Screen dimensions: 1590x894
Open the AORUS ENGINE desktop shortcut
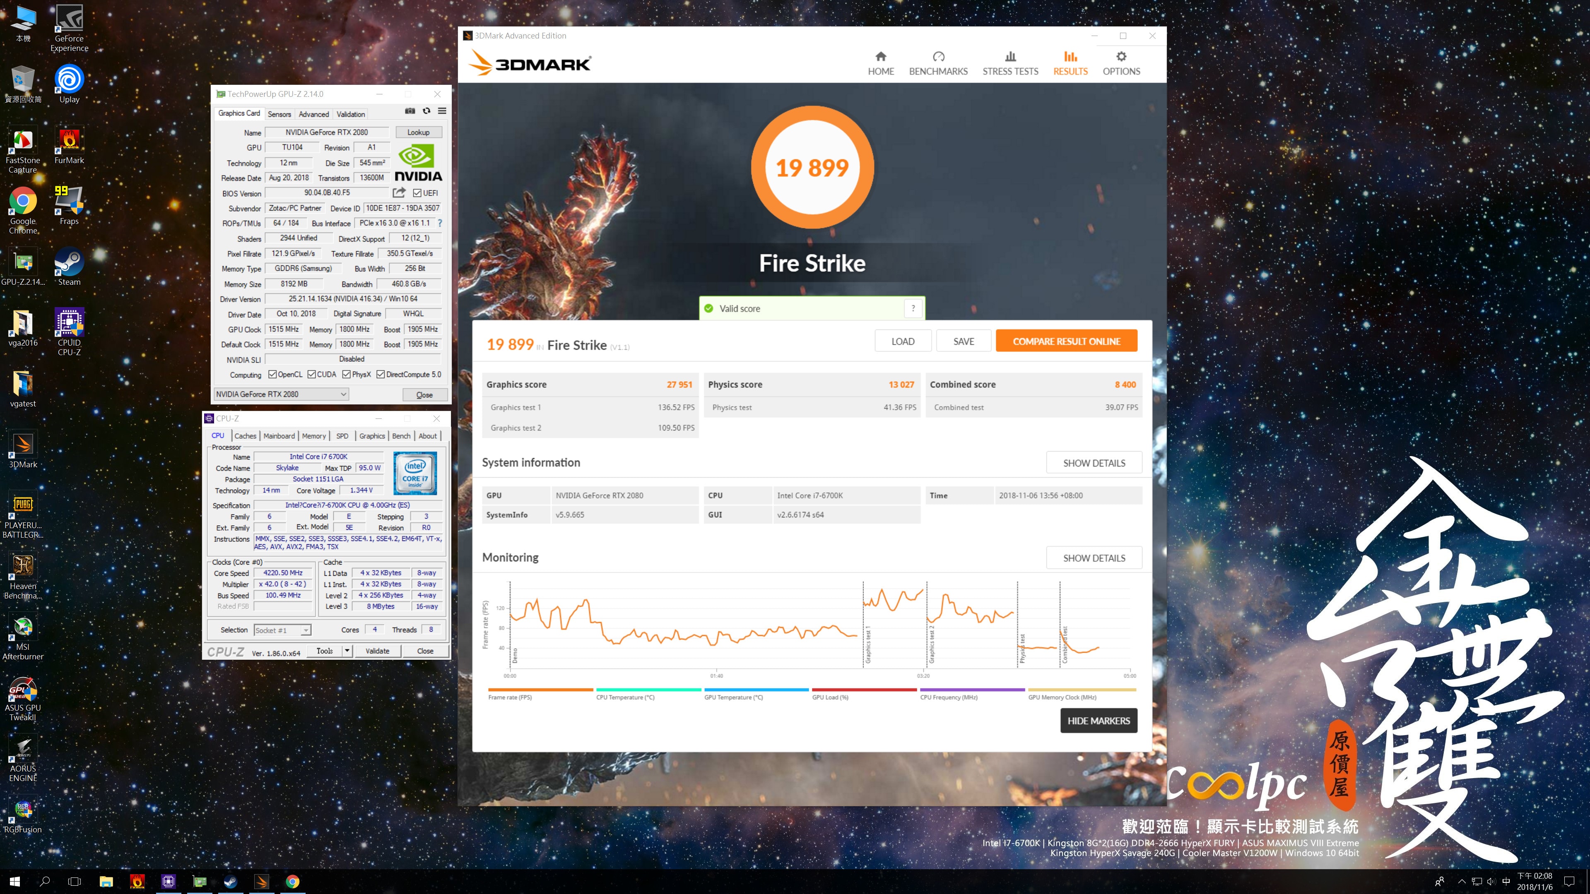click(x=23, y=759)
